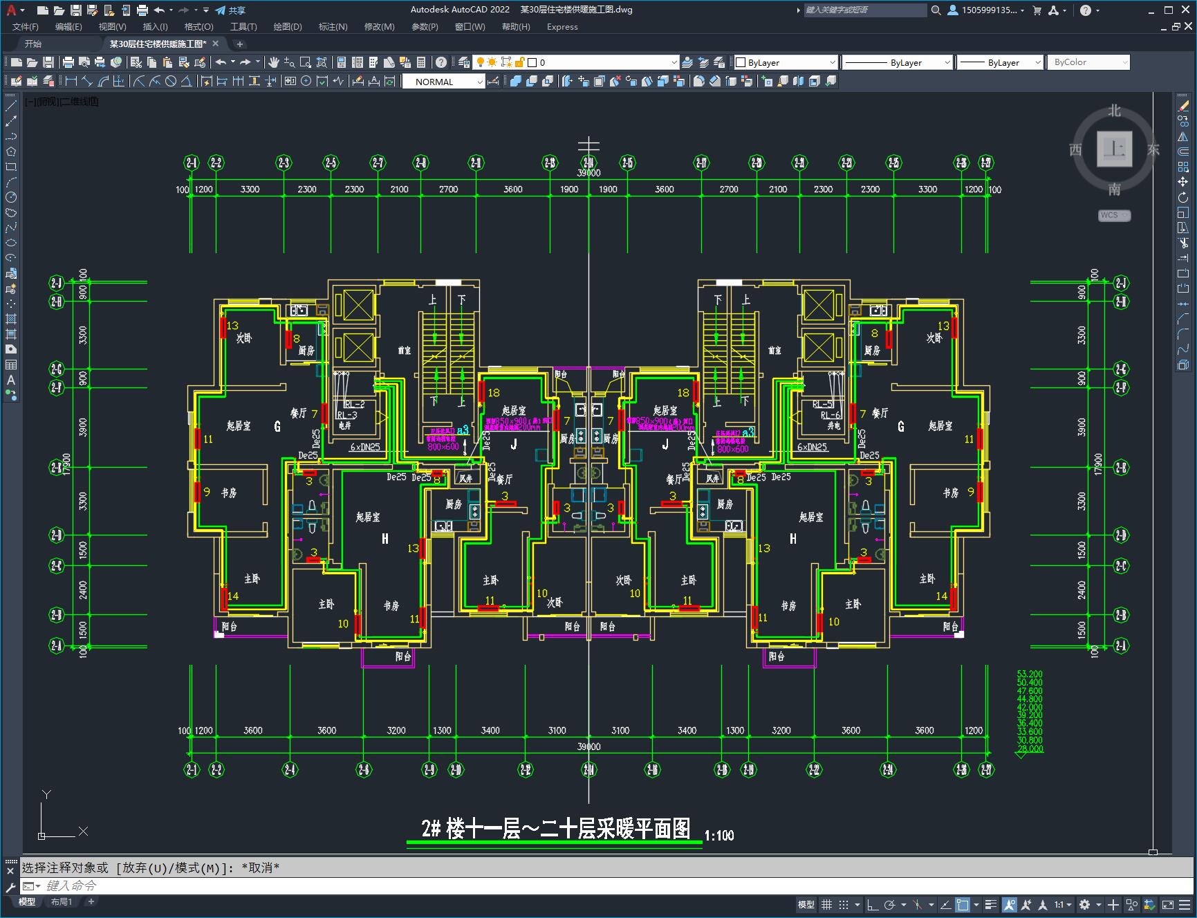Viewport: 1197px width, 918px height.
Task: Click the search magnifier icon in title bar
Action: click(x=936, y=10)
